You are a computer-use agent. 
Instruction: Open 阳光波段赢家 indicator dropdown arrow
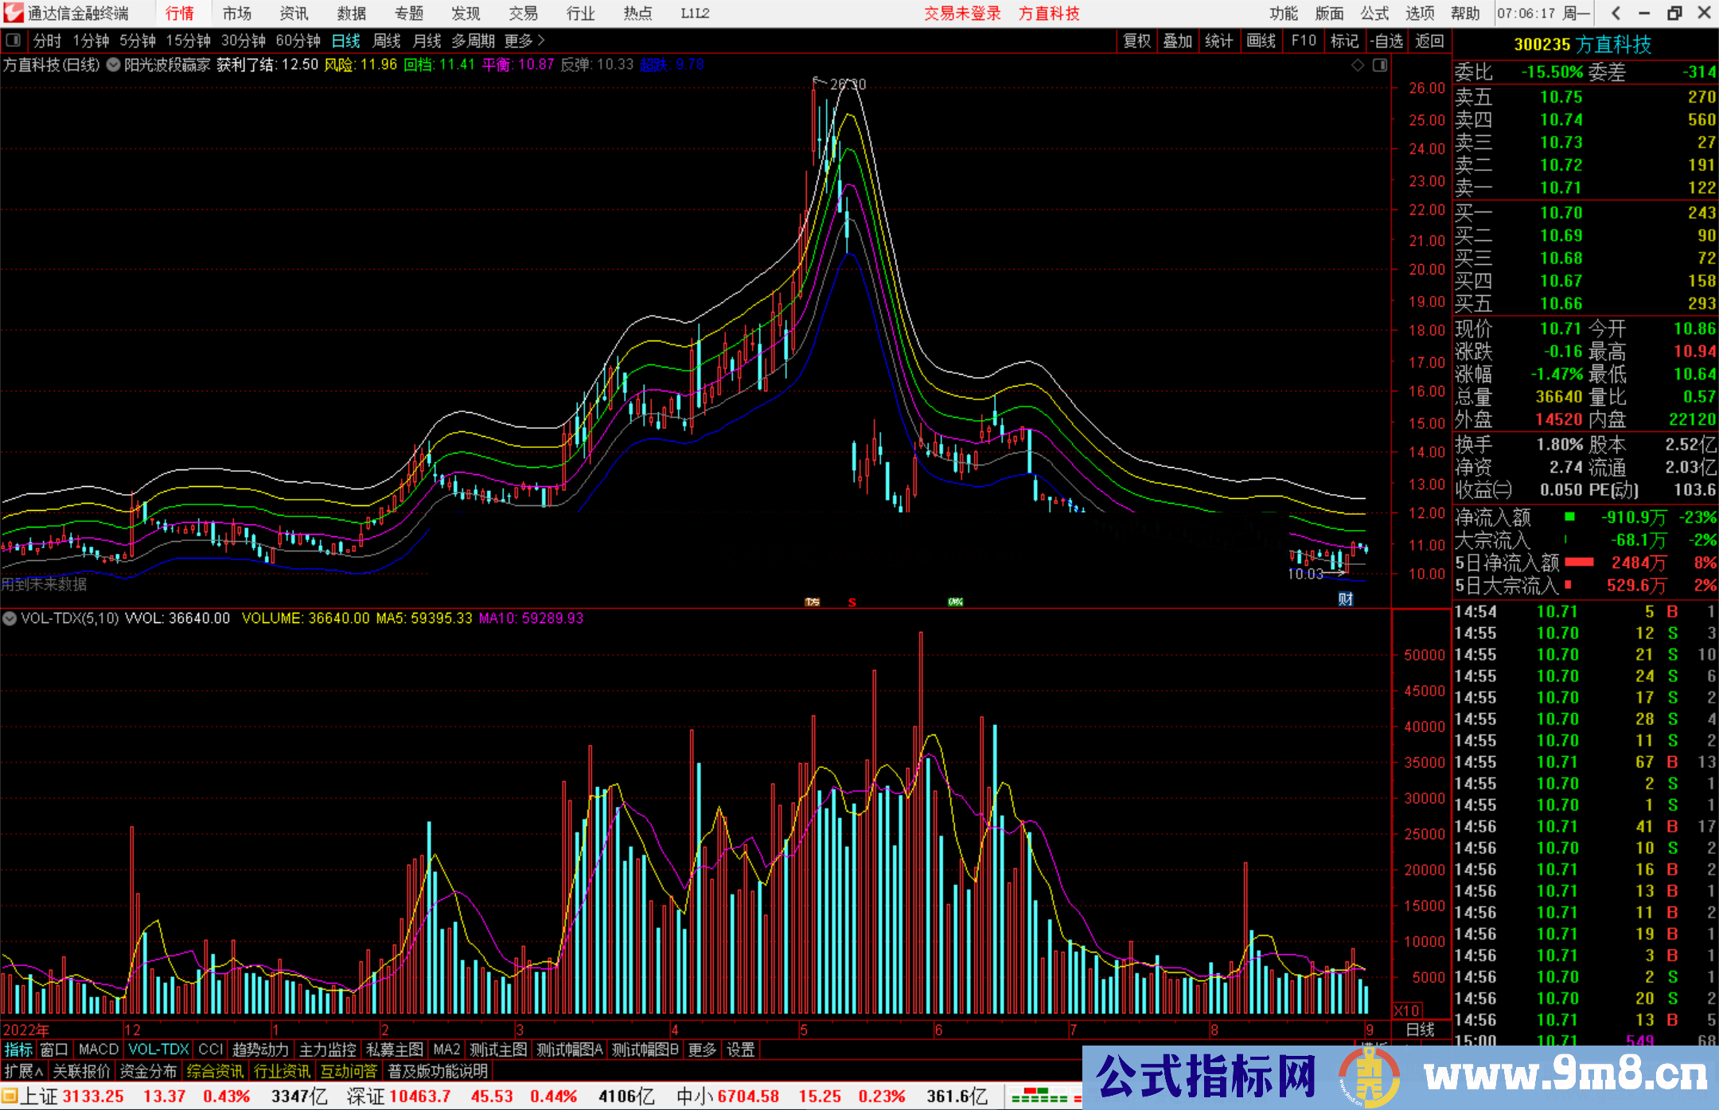[x=114, y=65]
